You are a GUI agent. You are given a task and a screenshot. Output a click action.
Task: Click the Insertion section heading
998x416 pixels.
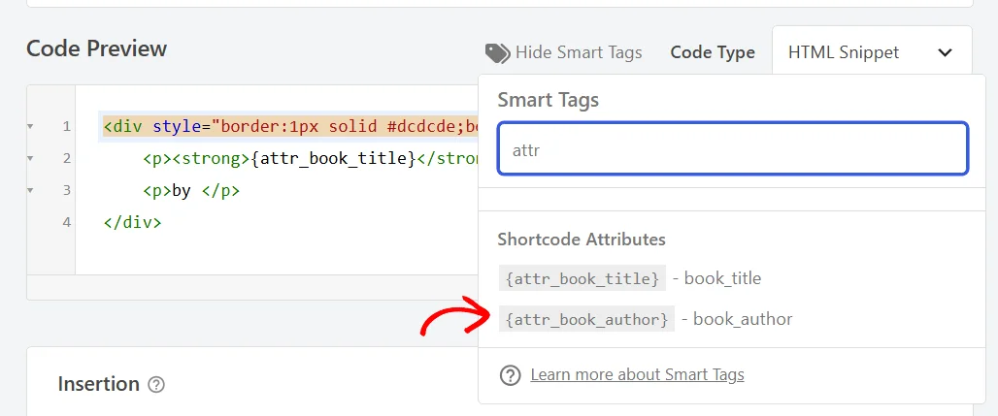(x=99, y=384)
